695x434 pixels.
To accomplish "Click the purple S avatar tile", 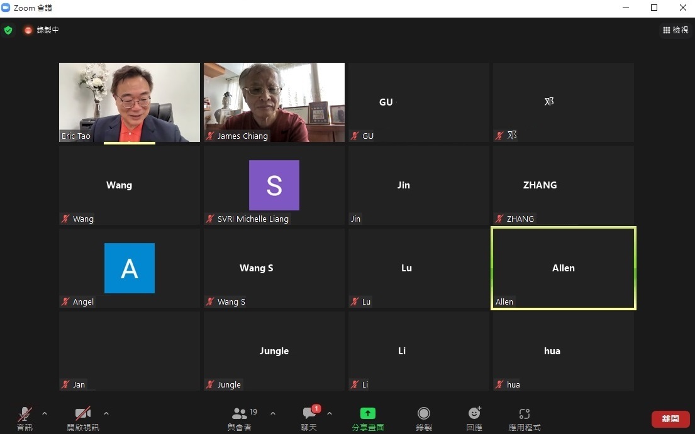I will pyautogui.click(x=274, y=185).
